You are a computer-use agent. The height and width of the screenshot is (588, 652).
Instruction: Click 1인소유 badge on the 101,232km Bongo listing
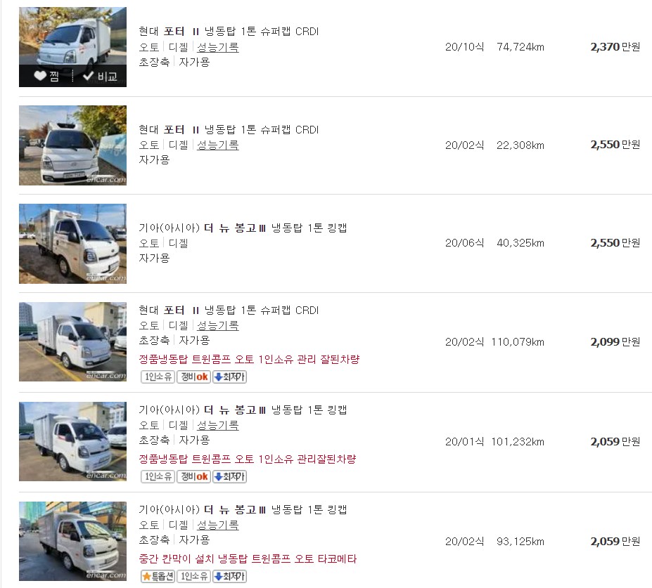(158, 477)
